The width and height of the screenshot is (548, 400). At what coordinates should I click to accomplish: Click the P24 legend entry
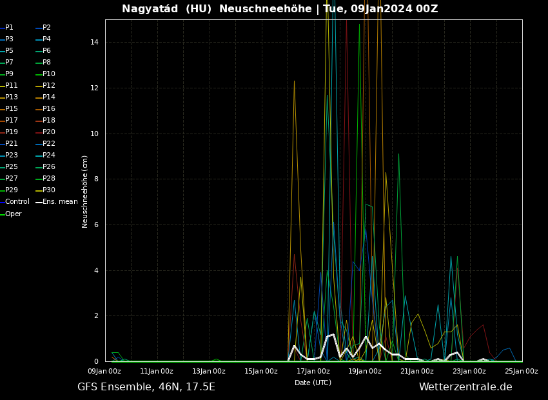pyautogui.click(x=48, y=155)
